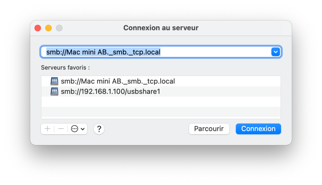The height and width of the screenshot is (185, 322).
Task: Close the Connexion au serveur window
Action: (38, 28)
